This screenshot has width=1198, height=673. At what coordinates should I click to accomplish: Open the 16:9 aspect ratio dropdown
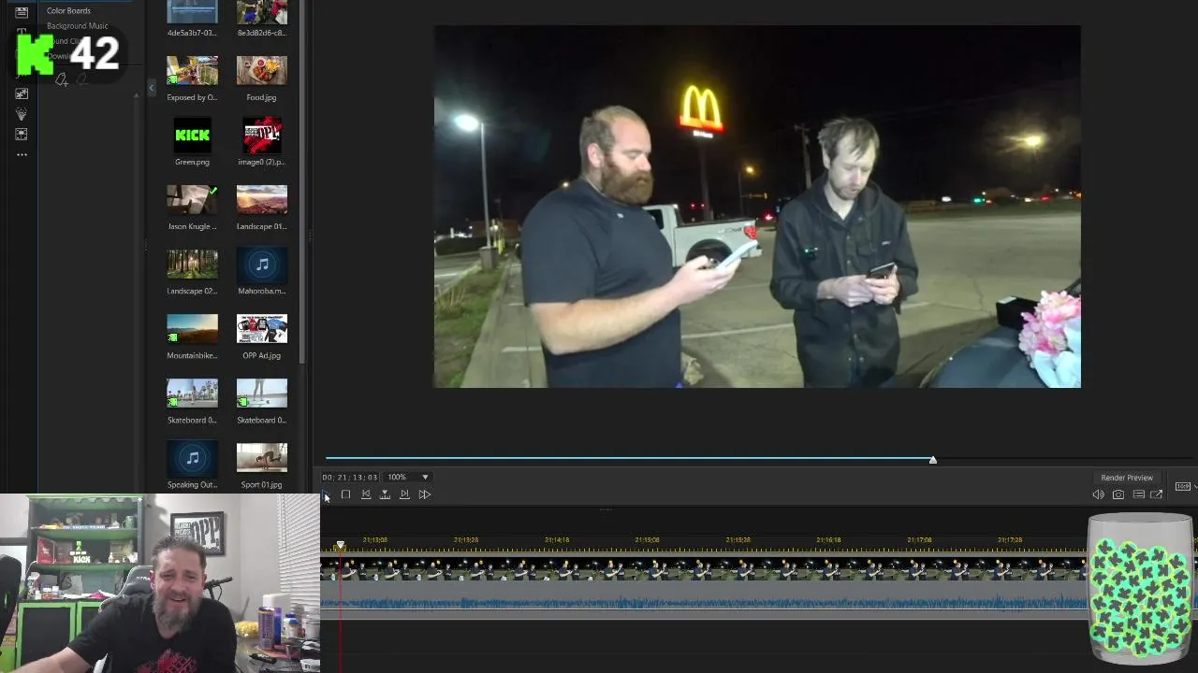pyautogui.click(x=1184, y=486)
